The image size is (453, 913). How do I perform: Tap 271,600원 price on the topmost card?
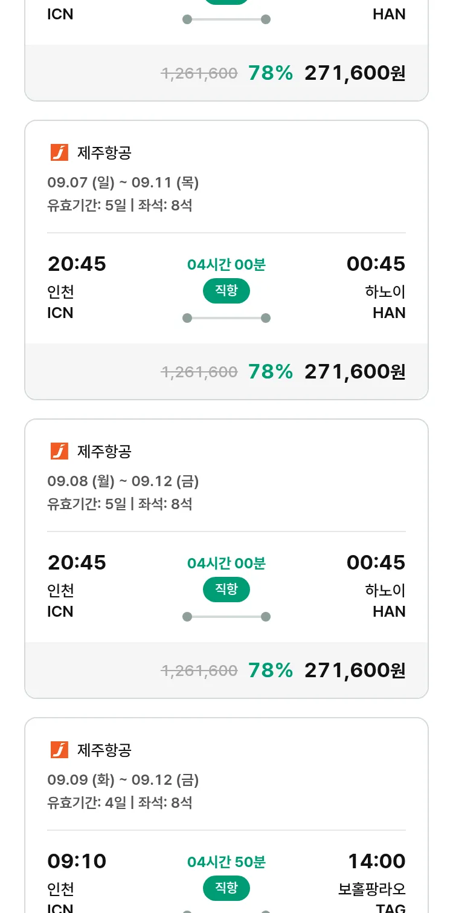355,73
